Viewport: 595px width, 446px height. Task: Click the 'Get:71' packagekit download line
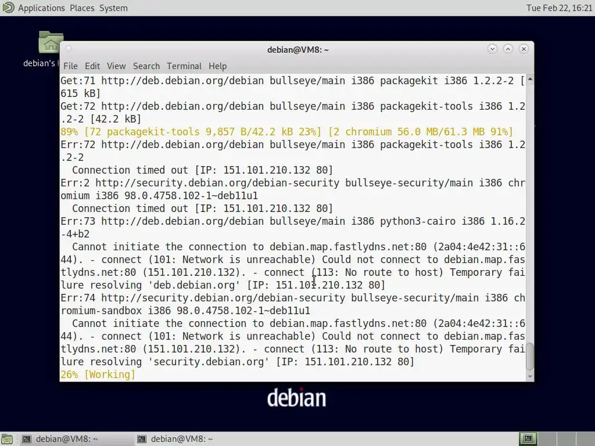click(293, 81)
